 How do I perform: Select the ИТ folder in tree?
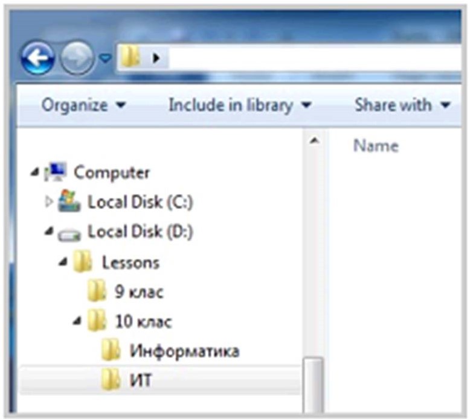[x=140, y=380]
